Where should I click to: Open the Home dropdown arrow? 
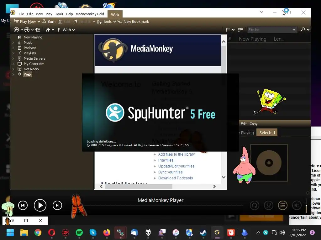pos(53,30)
